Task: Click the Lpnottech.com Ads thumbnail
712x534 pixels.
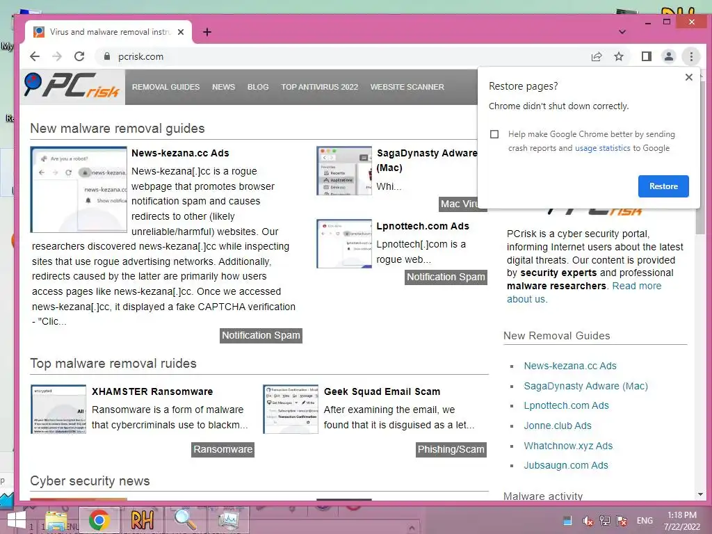Action: tap(344, 243)
